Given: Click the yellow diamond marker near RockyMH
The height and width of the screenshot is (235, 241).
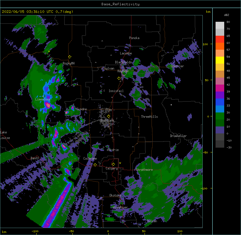Looking at the screenshot, I should (x=70, y=57).
